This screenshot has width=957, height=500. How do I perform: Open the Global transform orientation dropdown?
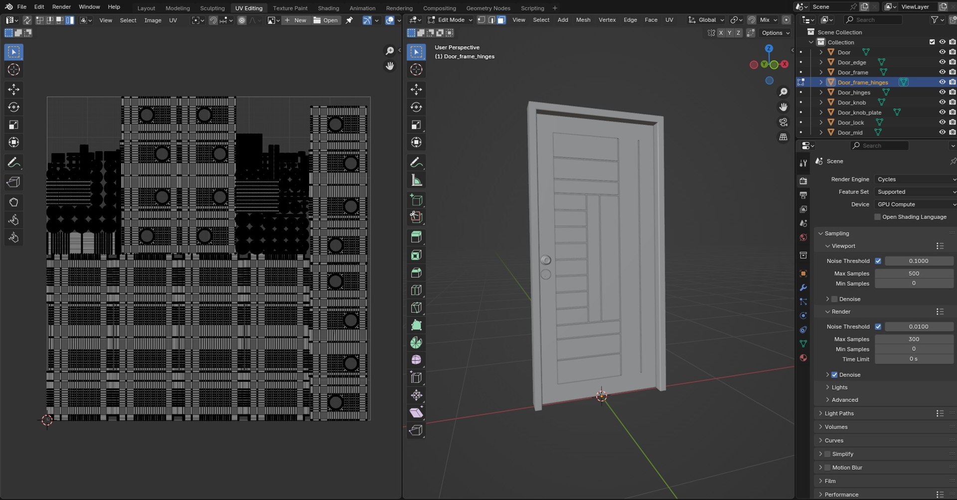click(706, 20)
